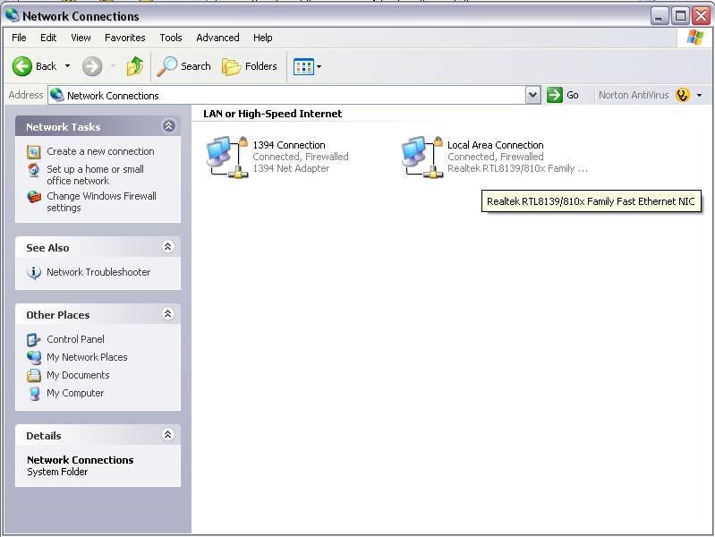The height and width of the screenshot is (537, 715).
Task: Open the Norton AntiVirus dropdown arrow
Action: tap(699, 96)
